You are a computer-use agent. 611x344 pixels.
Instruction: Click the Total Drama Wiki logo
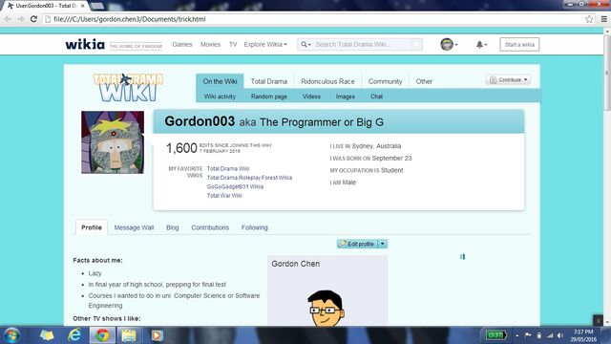128,87
